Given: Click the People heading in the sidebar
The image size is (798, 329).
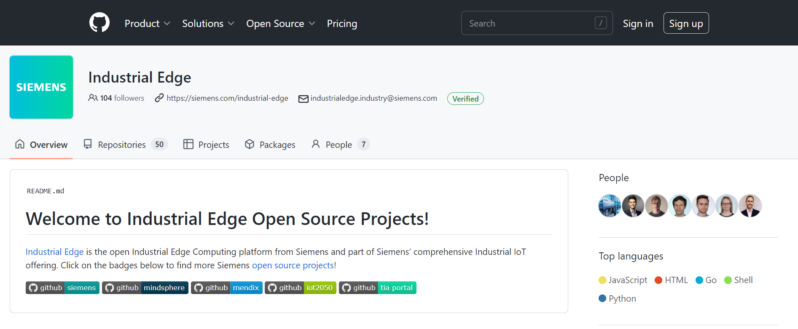Looking at the screenshot, I should (x=614, y=178).
